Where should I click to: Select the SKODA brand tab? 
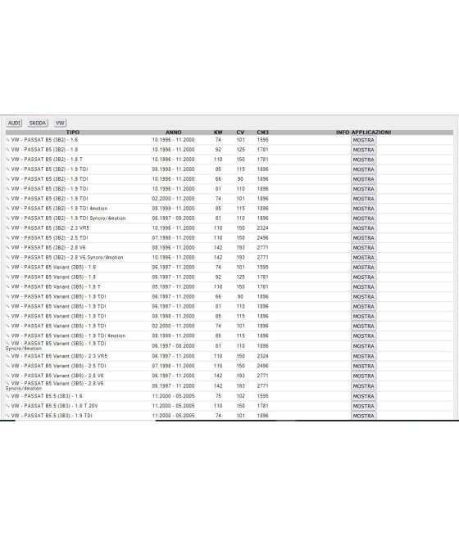click(38, 123)
